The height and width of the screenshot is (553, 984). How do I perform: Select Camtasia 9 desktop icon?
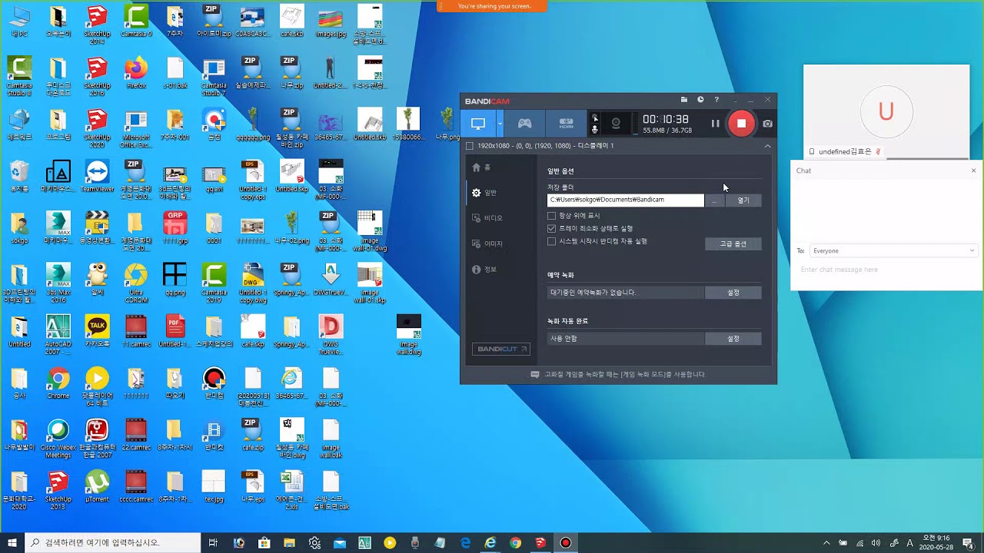click(x=136, y=22)
